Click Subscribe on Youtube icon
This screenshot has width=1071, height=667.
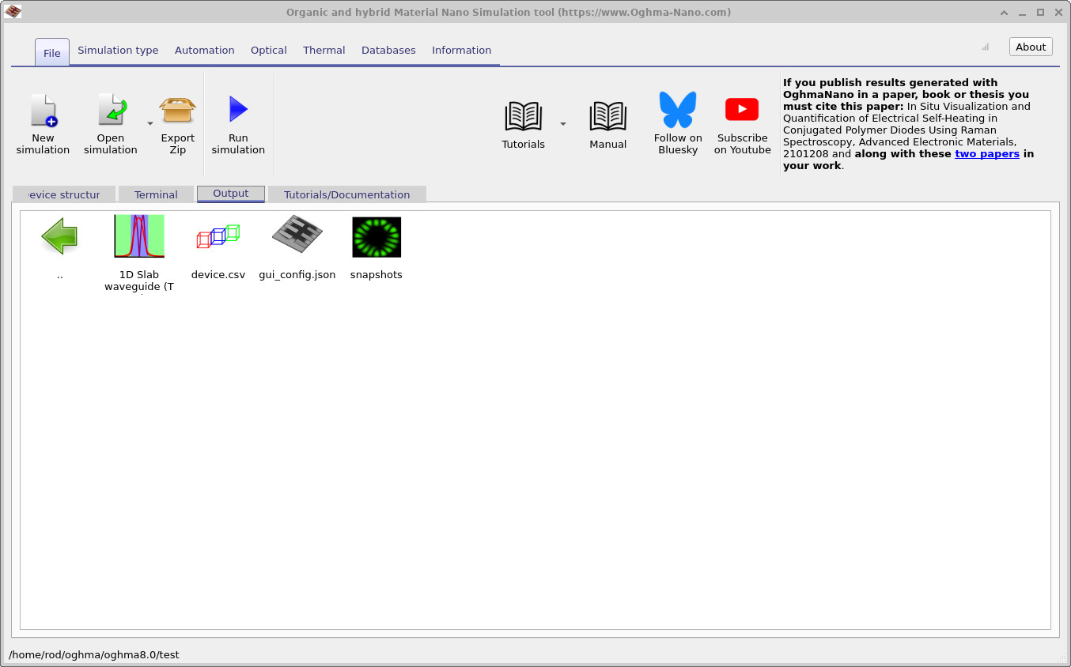(x=742, y=111)
